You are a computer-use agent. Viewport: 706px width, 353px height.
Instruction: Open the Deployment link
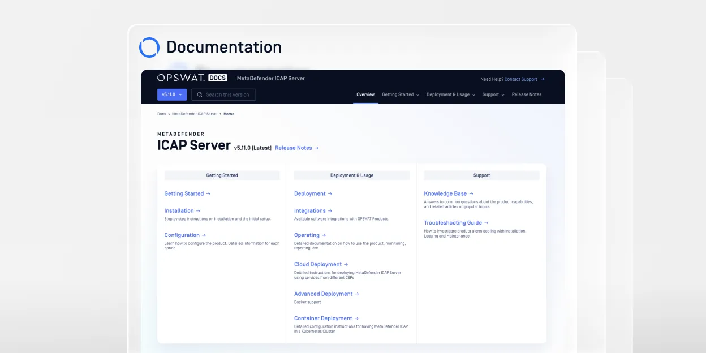[x=313, y=193]
